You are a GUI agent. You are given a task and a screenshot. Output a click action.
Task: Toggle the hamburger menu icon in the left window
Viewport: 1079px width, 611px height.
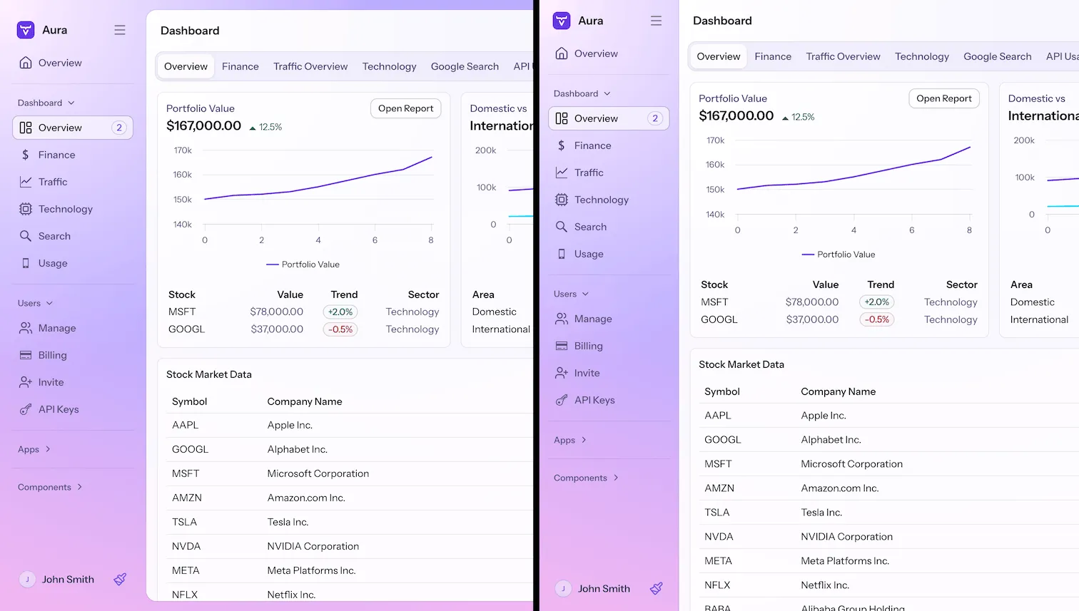pos(120,30)
